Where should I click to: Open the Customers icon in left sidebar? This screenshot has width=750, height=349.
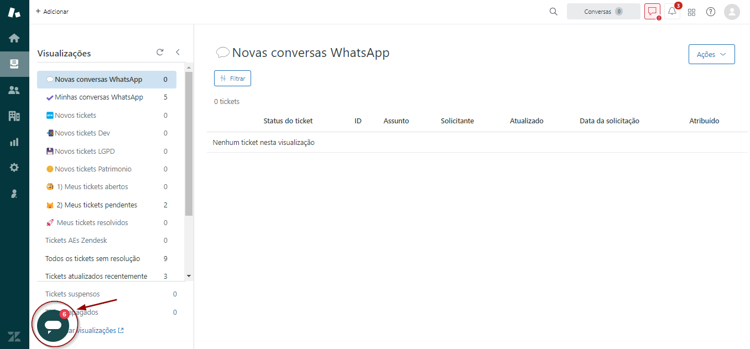click(x=14, y=90)
